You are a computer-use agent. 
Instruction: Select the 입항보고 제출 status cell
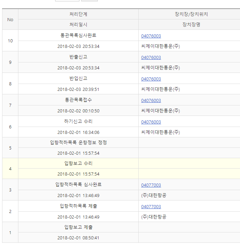point(78,227)
